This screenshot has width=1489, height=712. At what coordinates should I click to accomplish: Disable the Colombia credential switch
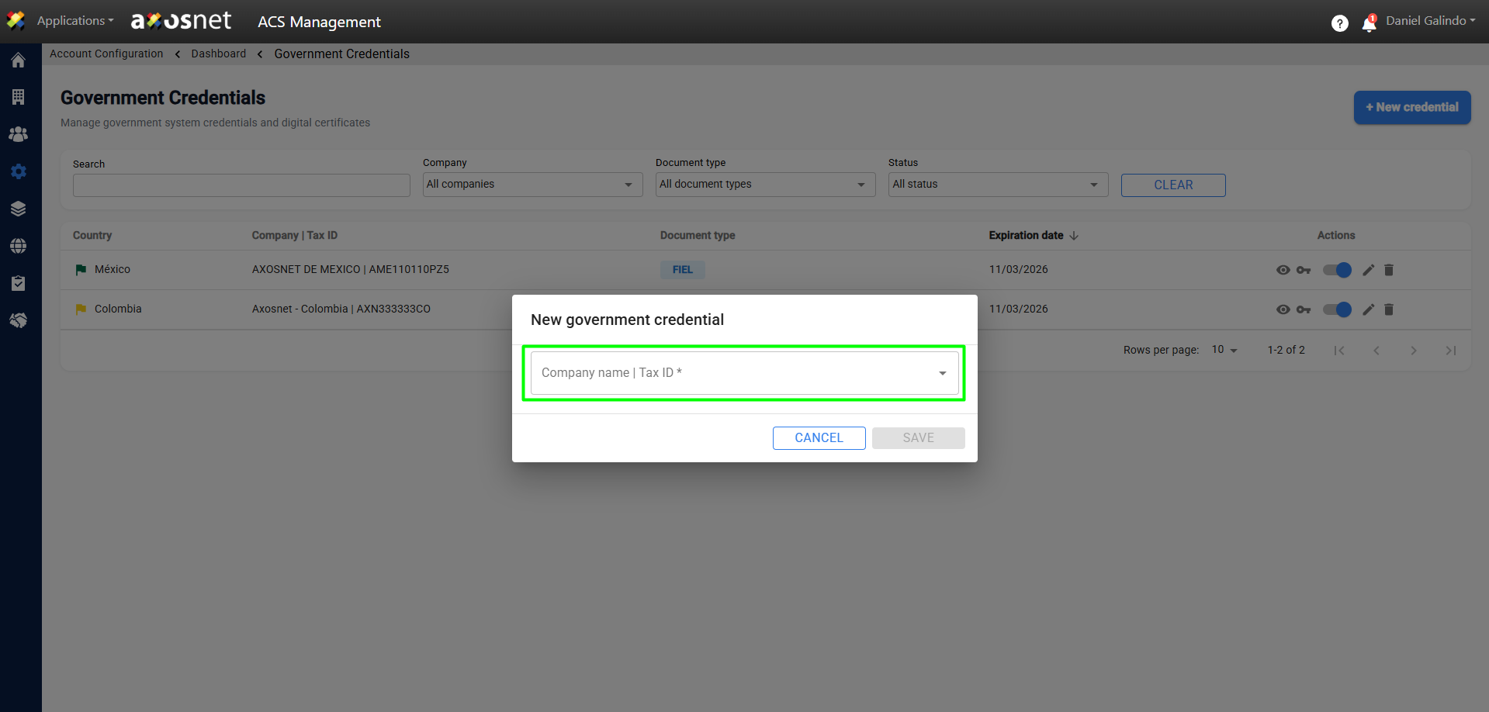pos(1337,309)
